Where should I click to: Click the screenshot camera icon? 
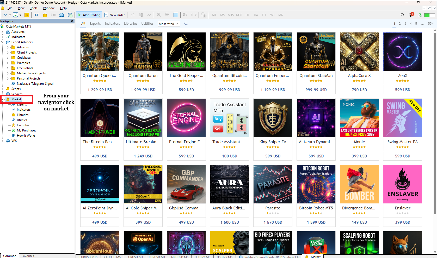coord(204,15)
